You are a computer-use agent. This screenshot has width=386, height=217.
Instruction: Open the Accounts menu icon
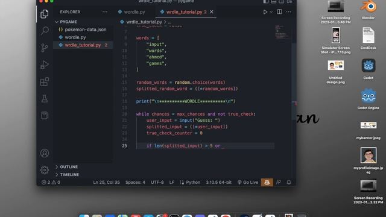click(45, 153)
